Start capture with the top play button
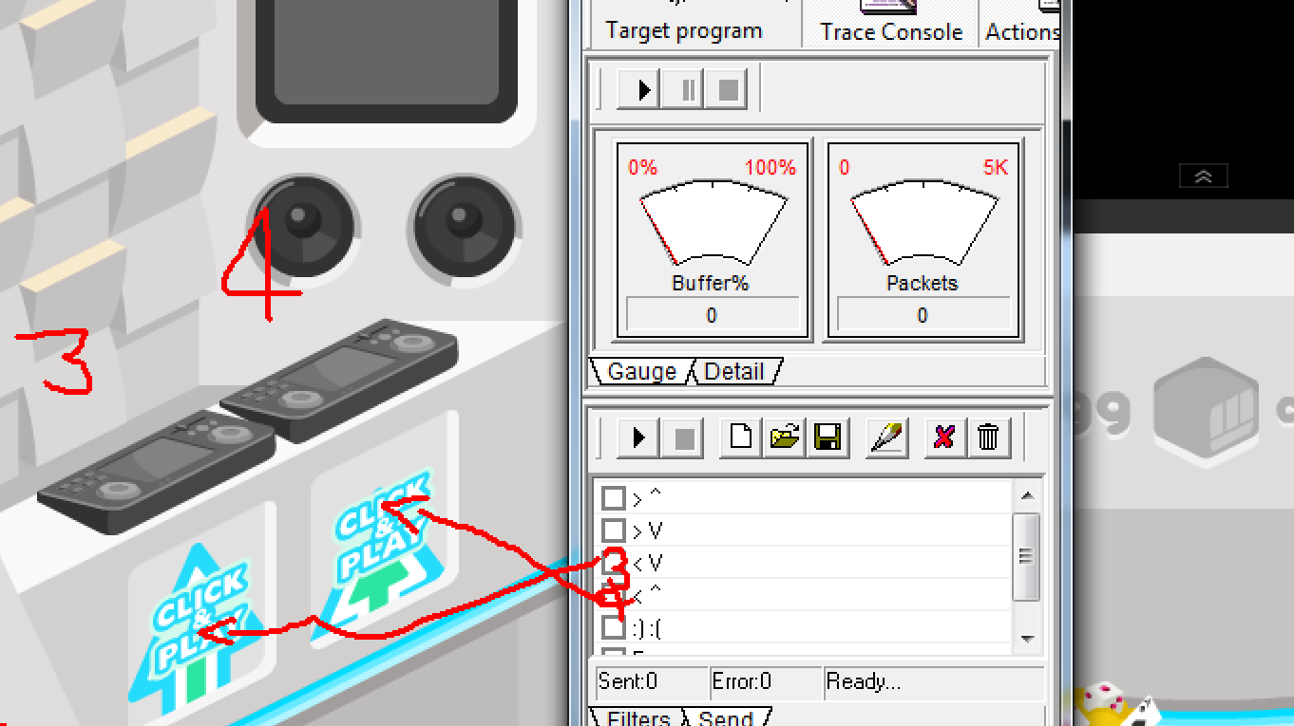 pyautogui.click(x=641, y=90)
